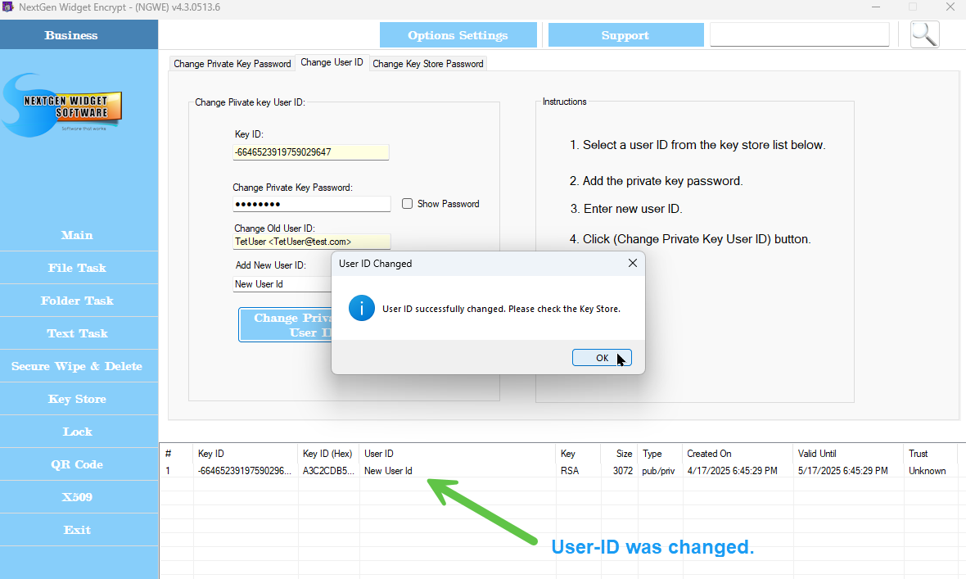The image size is (966, 579).
Task: Click the '-66465239197590296...' Key ID cell
Action: (245, 470)
